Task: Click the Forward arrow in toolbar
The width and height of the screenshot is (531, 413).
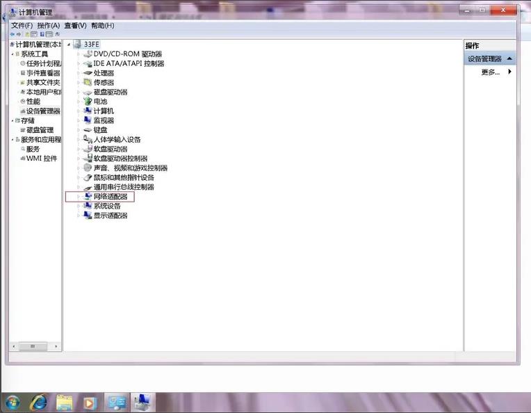Action: point(19,34)
